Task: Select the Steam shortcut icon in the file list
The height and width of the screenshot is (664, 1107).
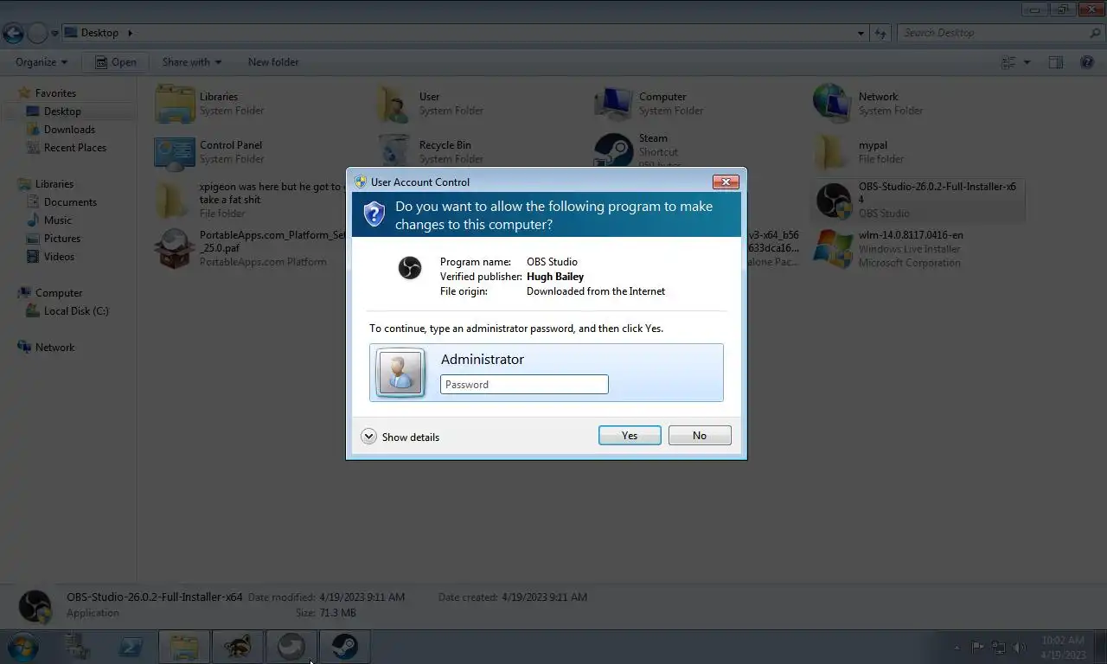Action: pyautogui.click(x=614, y=150)
